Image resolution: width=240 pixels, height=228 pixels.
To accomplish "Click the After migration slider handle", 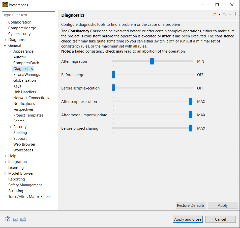I will point(152,61).
